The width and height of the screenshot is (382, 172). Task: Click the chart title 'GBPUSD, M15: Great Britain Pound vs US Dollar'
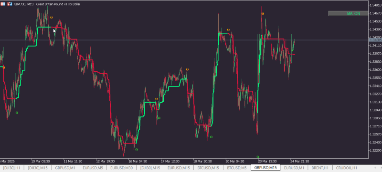coord(47,4)
